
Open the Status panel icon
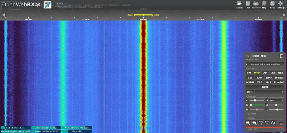tap(239, 4)
